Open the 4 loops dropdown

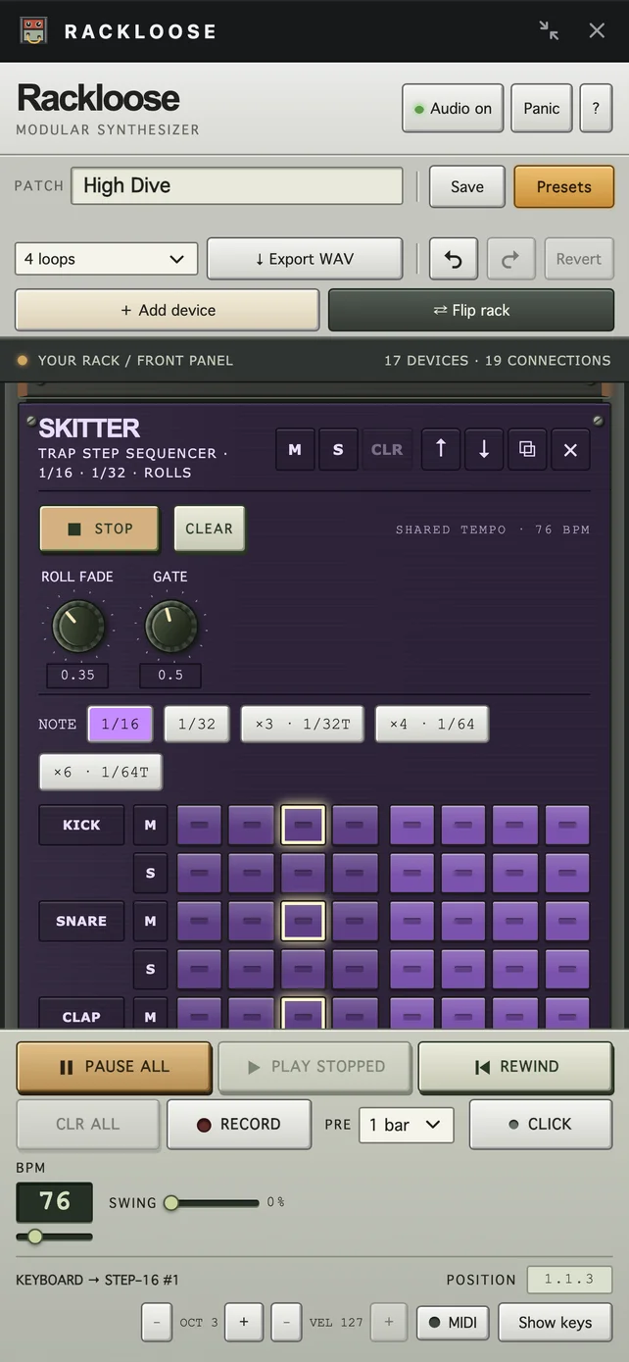point(106,259)
